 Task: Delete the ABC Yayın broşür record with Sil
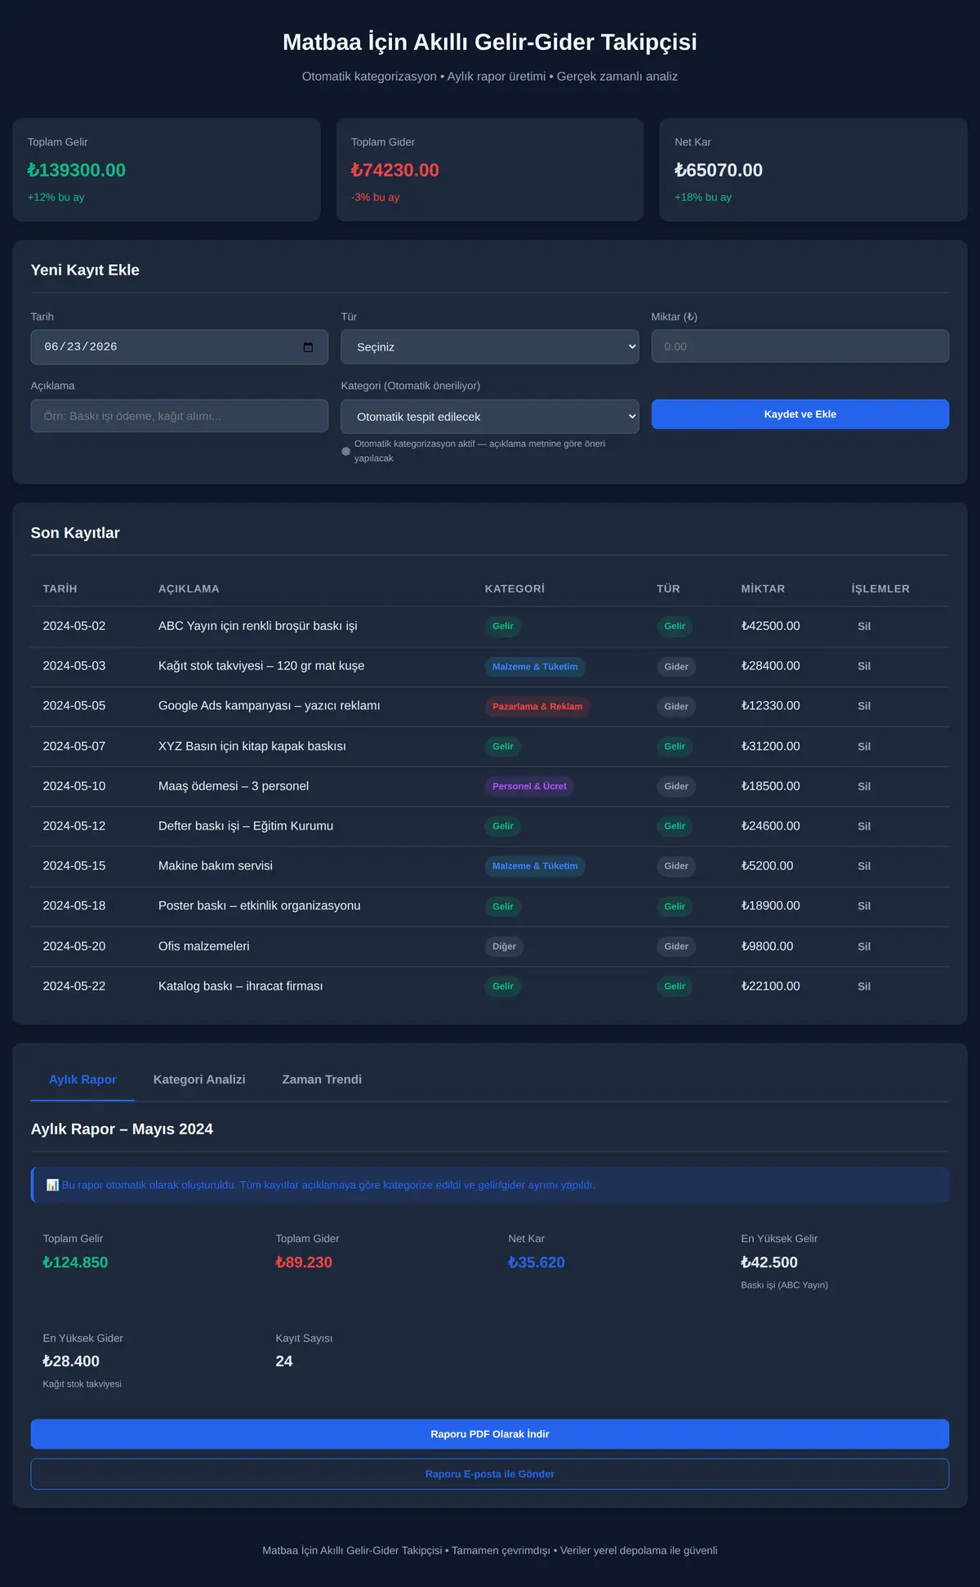[x=864, y=627]
